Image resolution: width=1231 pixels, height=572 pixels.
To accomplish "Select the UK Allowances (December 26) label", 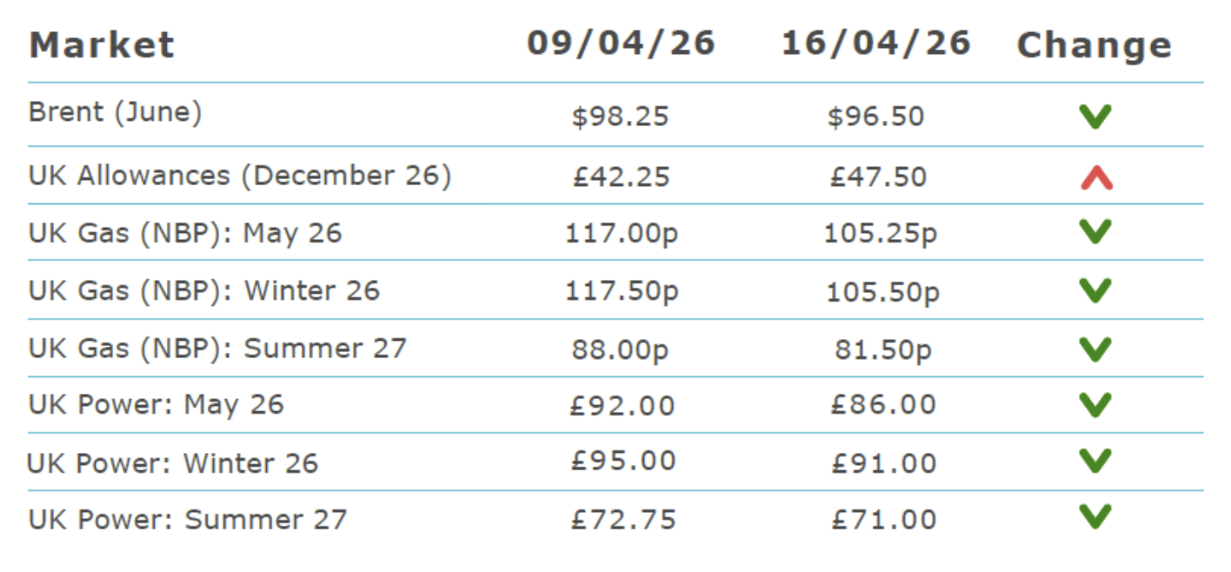I will 240,176.
